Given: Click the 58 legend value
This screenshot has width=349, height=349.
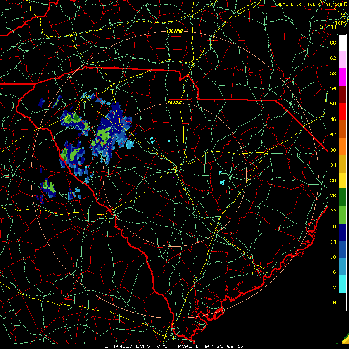Looking at the screenshot, I should (x=333, y=73).
